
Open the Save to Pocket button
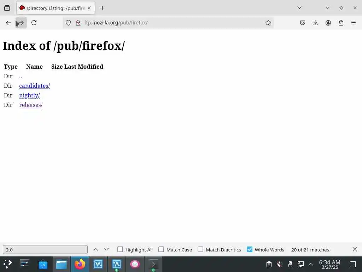pyautogui.click(x=303, y=23)
